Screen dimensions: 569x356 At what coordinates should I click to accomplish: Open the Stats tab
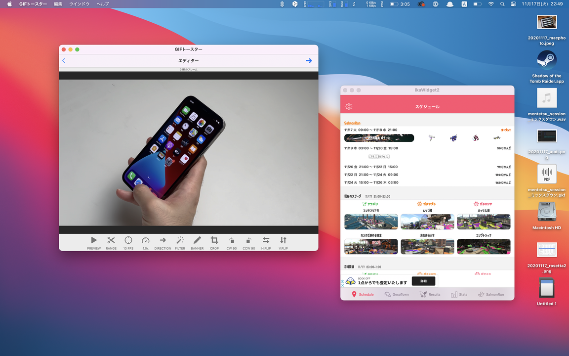click(x=459, y=294)
